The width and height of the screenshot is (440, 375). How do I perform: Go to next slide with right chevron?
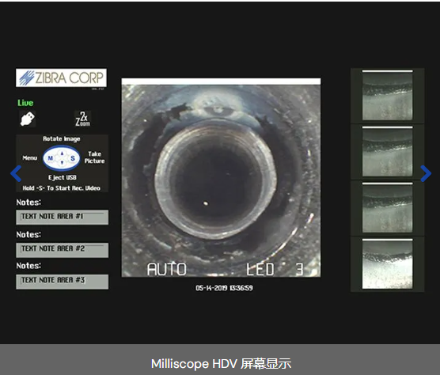(x=426, y=173)
